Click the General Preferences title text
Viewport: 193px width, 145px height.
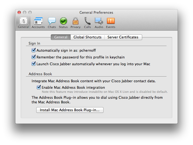pyautogui.click(x=96, y=12)
